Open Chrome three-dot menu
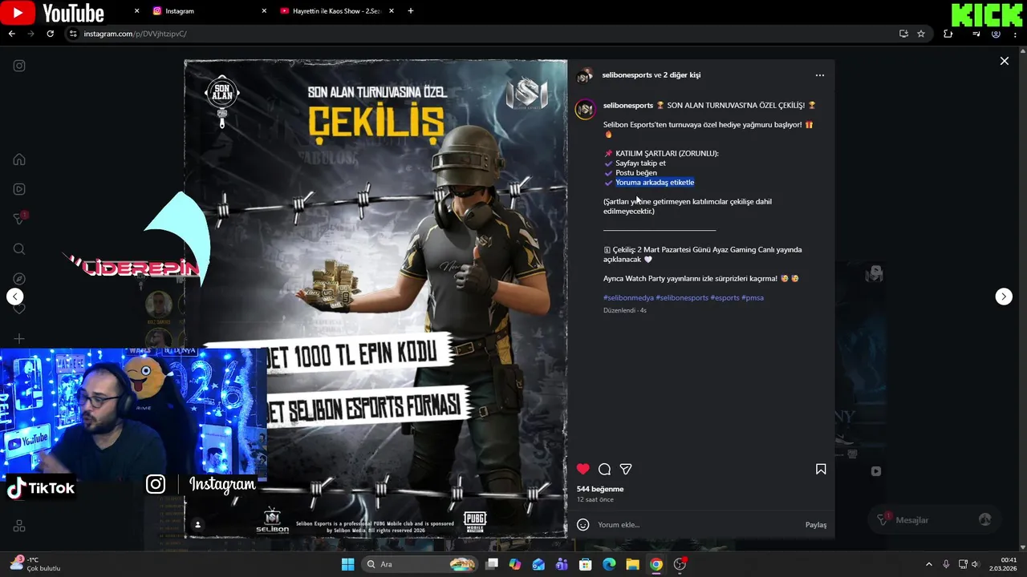The height and width of the screenshot is (577, 1027). coord(1015,34)
